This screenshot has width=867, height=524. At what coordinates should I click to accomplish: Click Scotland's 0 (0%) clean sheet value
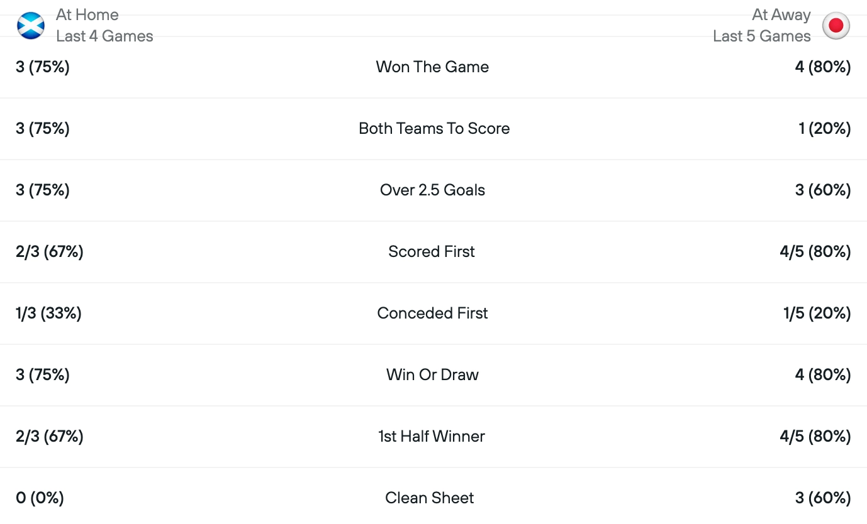coord(40,498)
